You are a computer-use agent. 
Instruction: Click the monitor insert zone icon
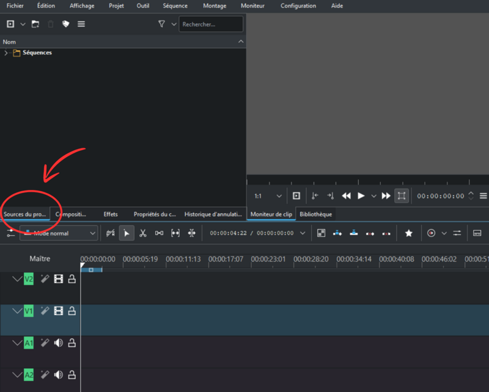(296, 195)
